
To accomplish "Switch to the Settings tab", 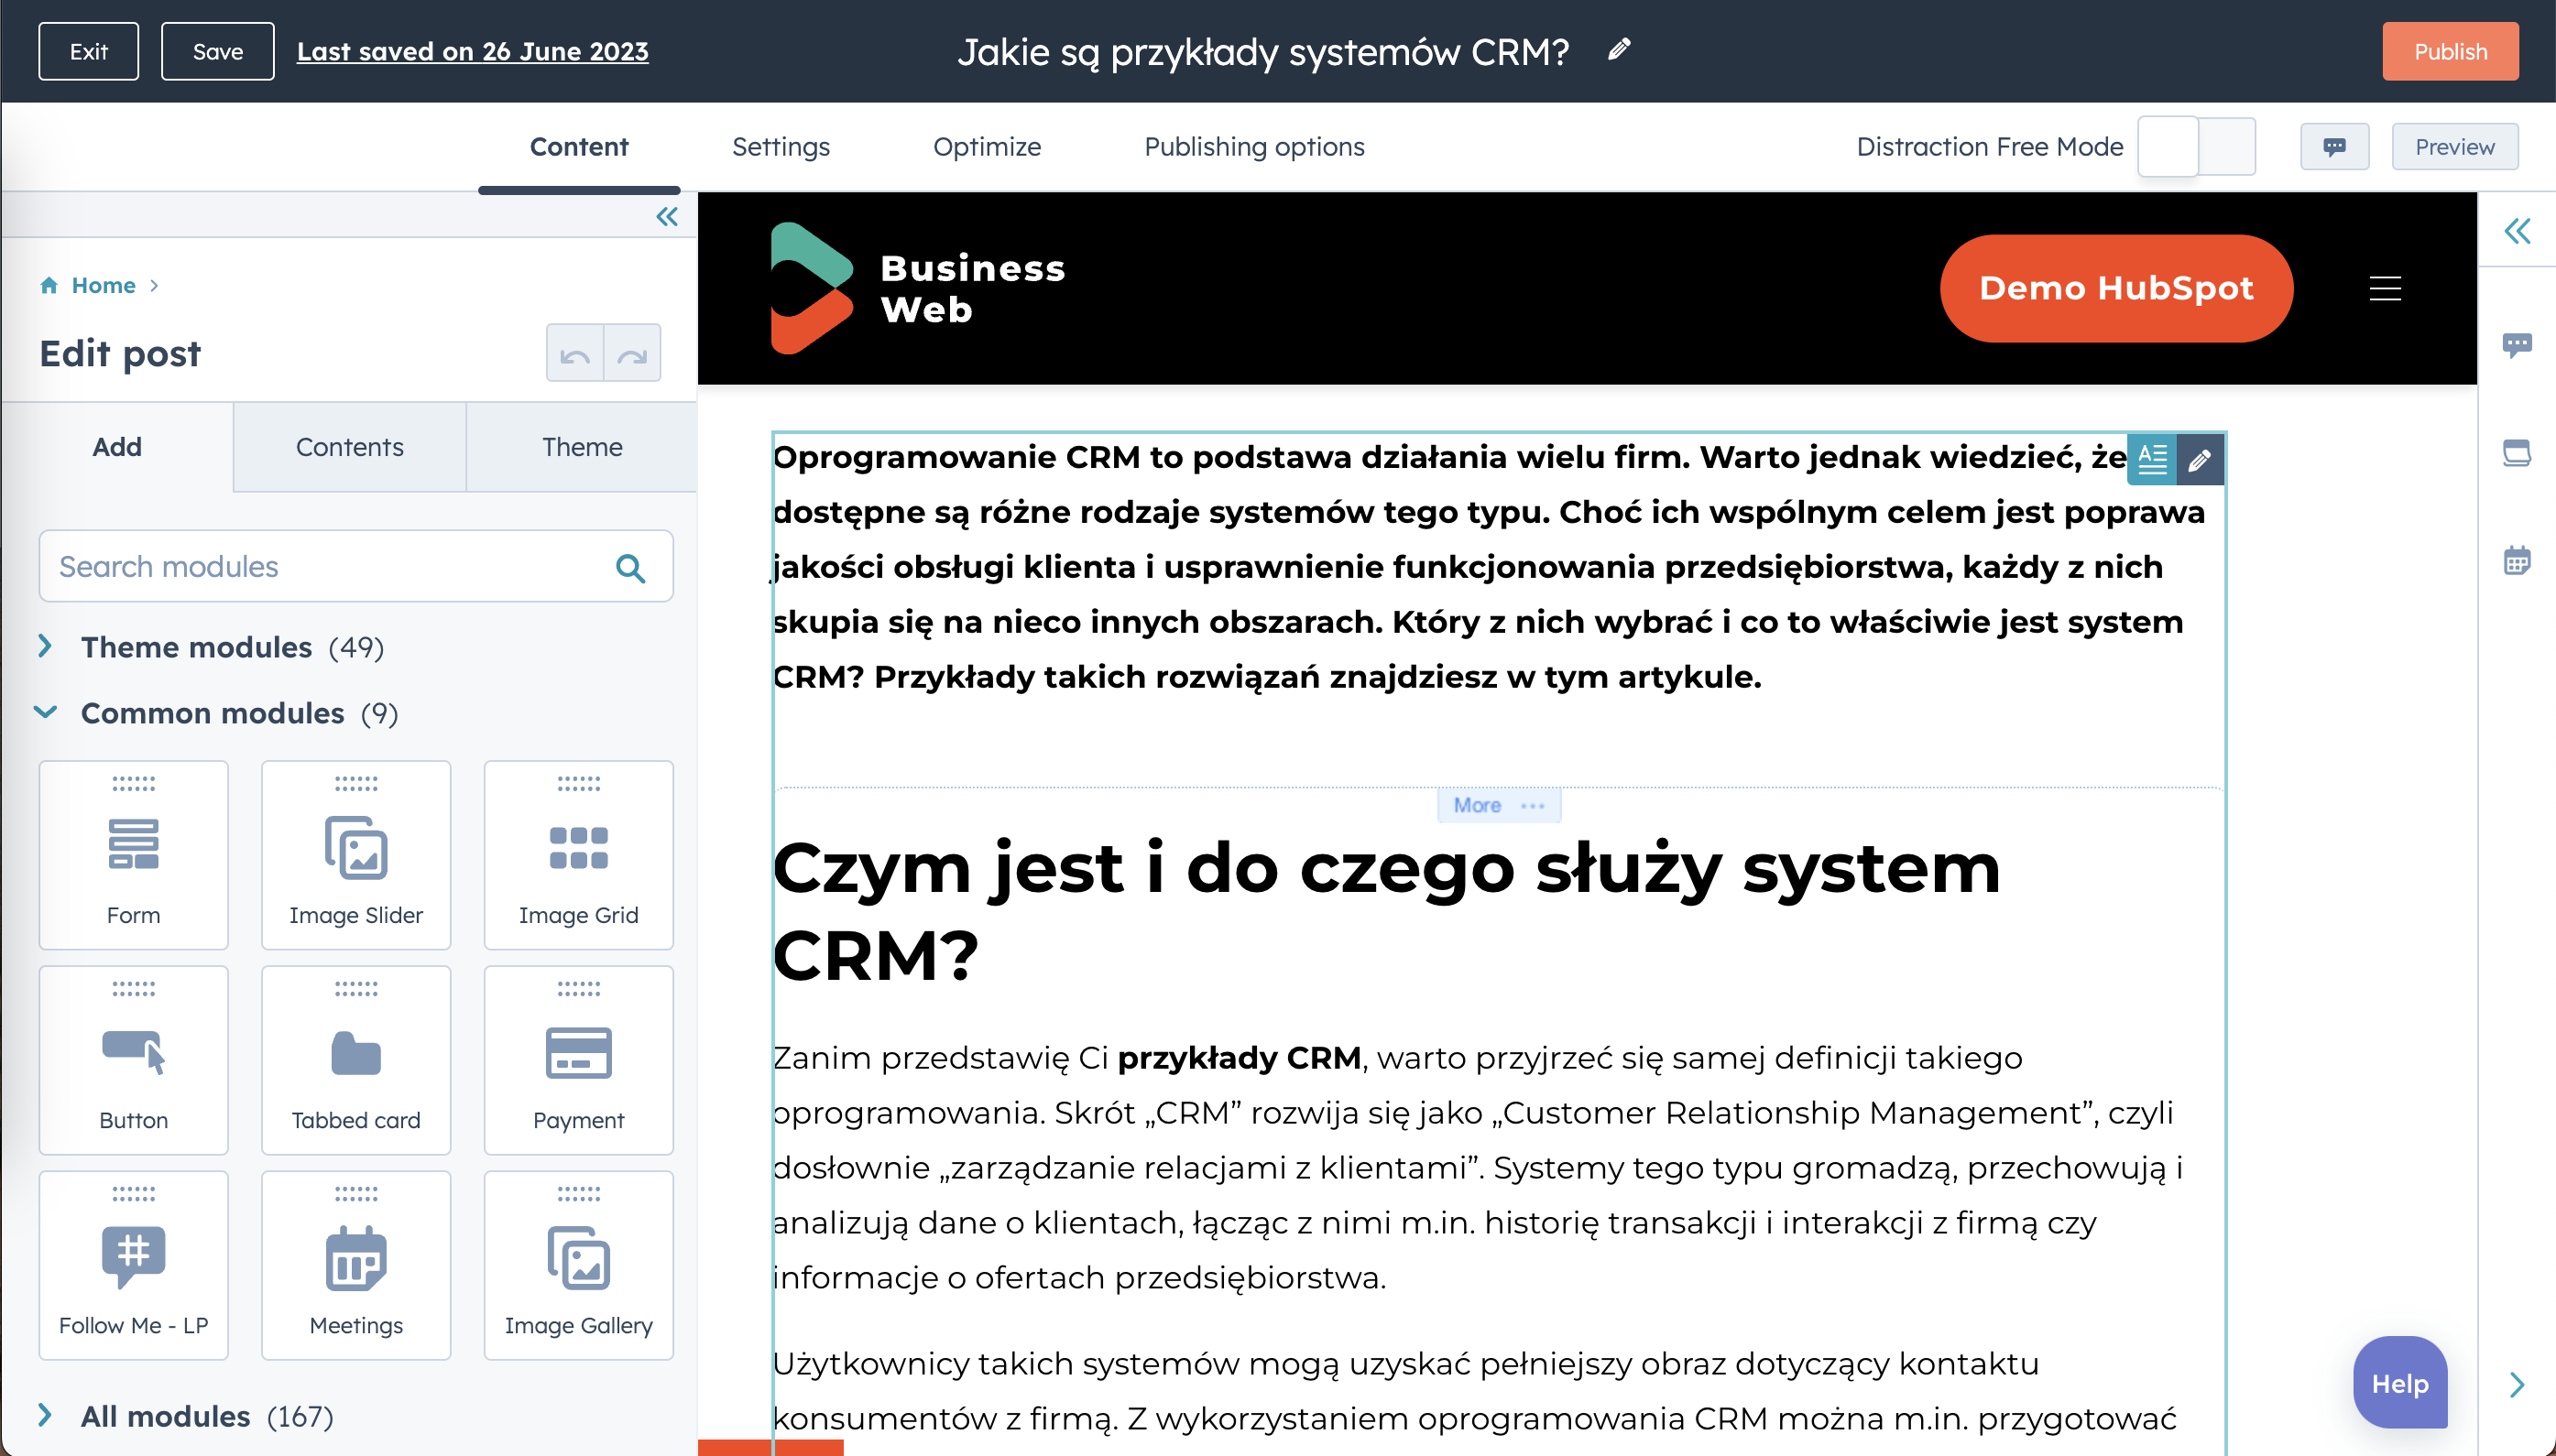I will tap(781, 146).
